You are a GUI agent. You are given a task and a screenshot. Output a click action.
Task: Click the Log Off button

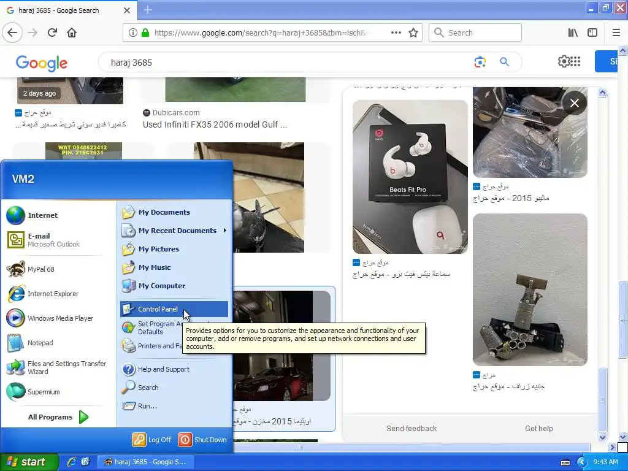152,440
